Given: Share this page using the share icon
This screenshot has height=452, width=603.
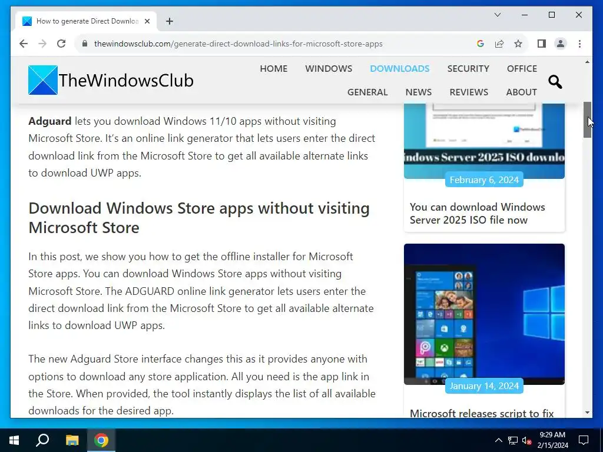Looking at the screenshot, I should 499,44.
